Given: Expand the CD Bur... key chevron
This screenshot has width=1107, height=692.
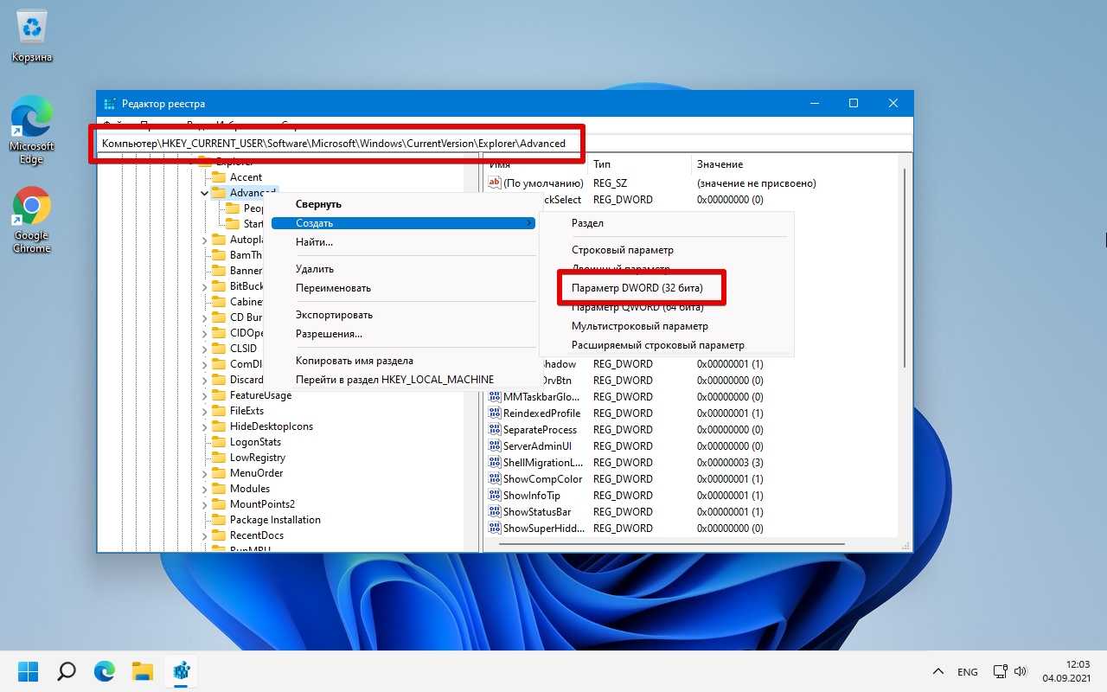Looking at the screenshot, I should tap(204, 317).
